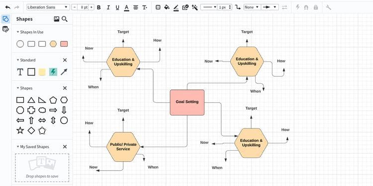Toggle bold text formatting
The height and width of the screenshot is (186, 373).
[99, 7]
